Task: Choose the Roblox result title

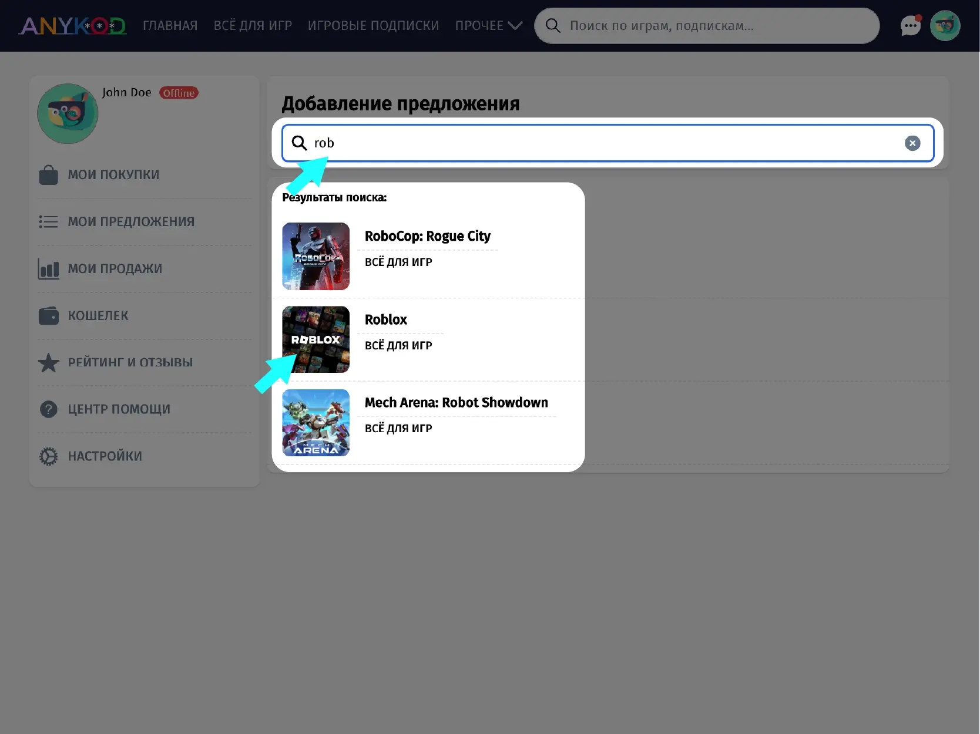Action: 386,319
